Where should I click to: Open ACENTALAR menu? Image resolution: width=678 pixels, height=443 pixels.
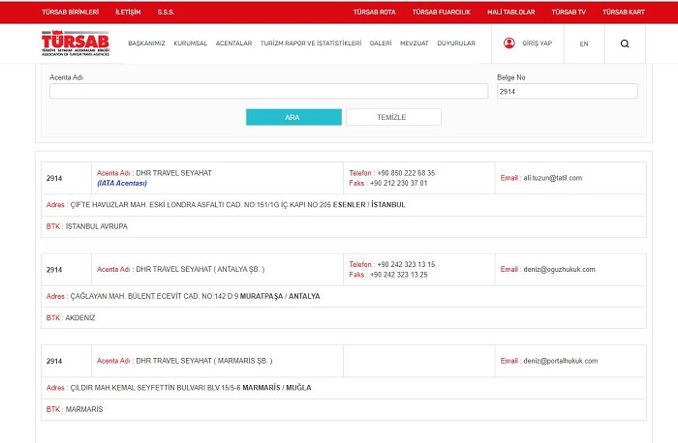(233, 44)
